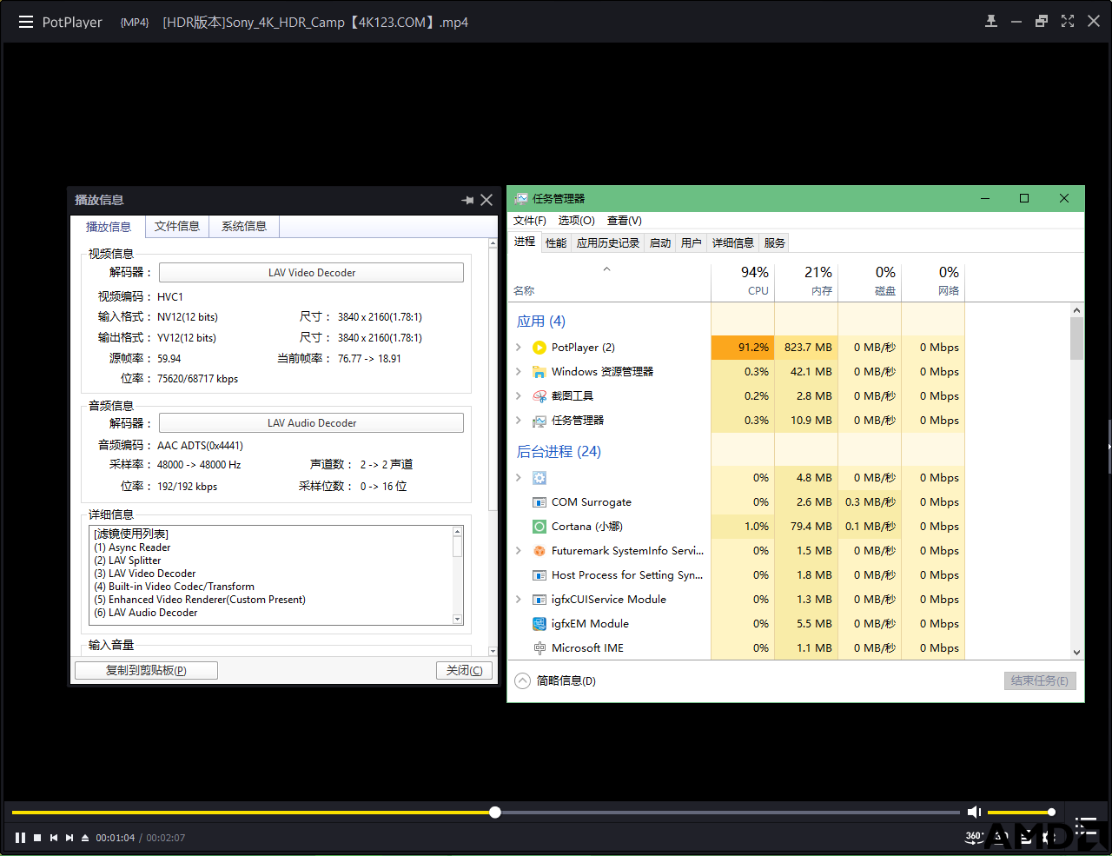1112x856 pixels.
Task: Click the LAV Video Decoder button
Action: tap(311, 273)
